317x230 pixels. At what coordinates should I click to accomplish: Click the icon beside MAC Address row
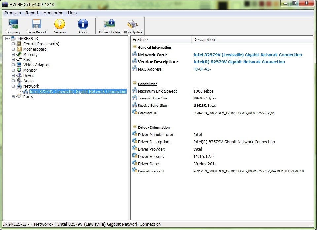point(135,69)
